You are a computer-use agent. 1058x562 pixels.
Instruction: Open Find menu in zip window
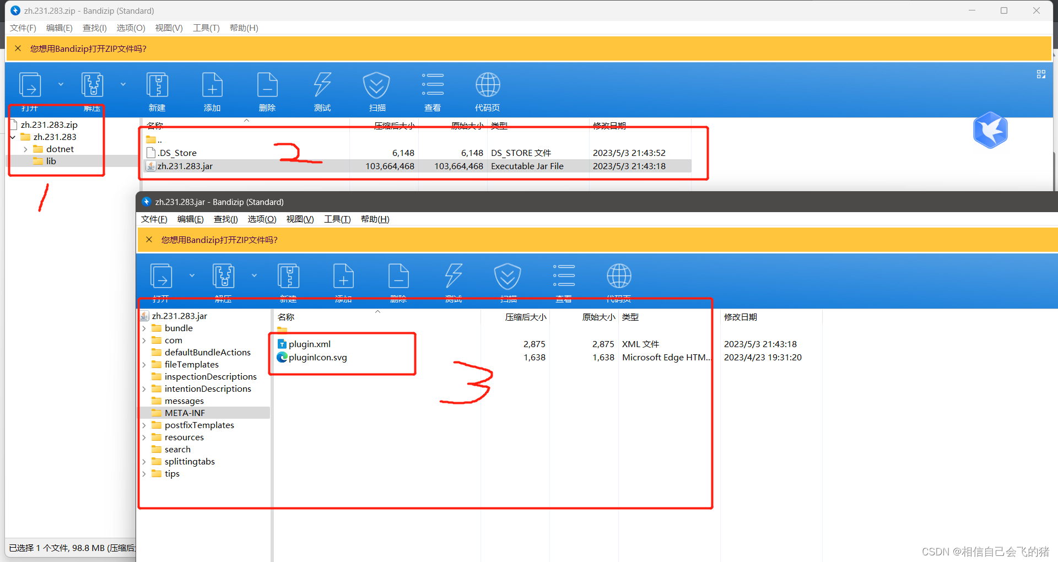95,28
